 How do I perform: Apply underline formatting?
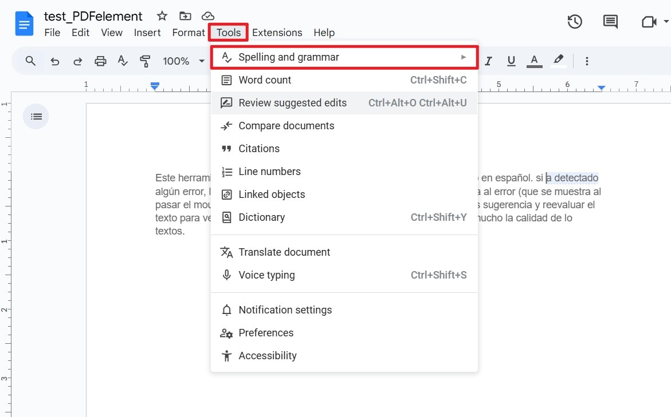[511, 61]
